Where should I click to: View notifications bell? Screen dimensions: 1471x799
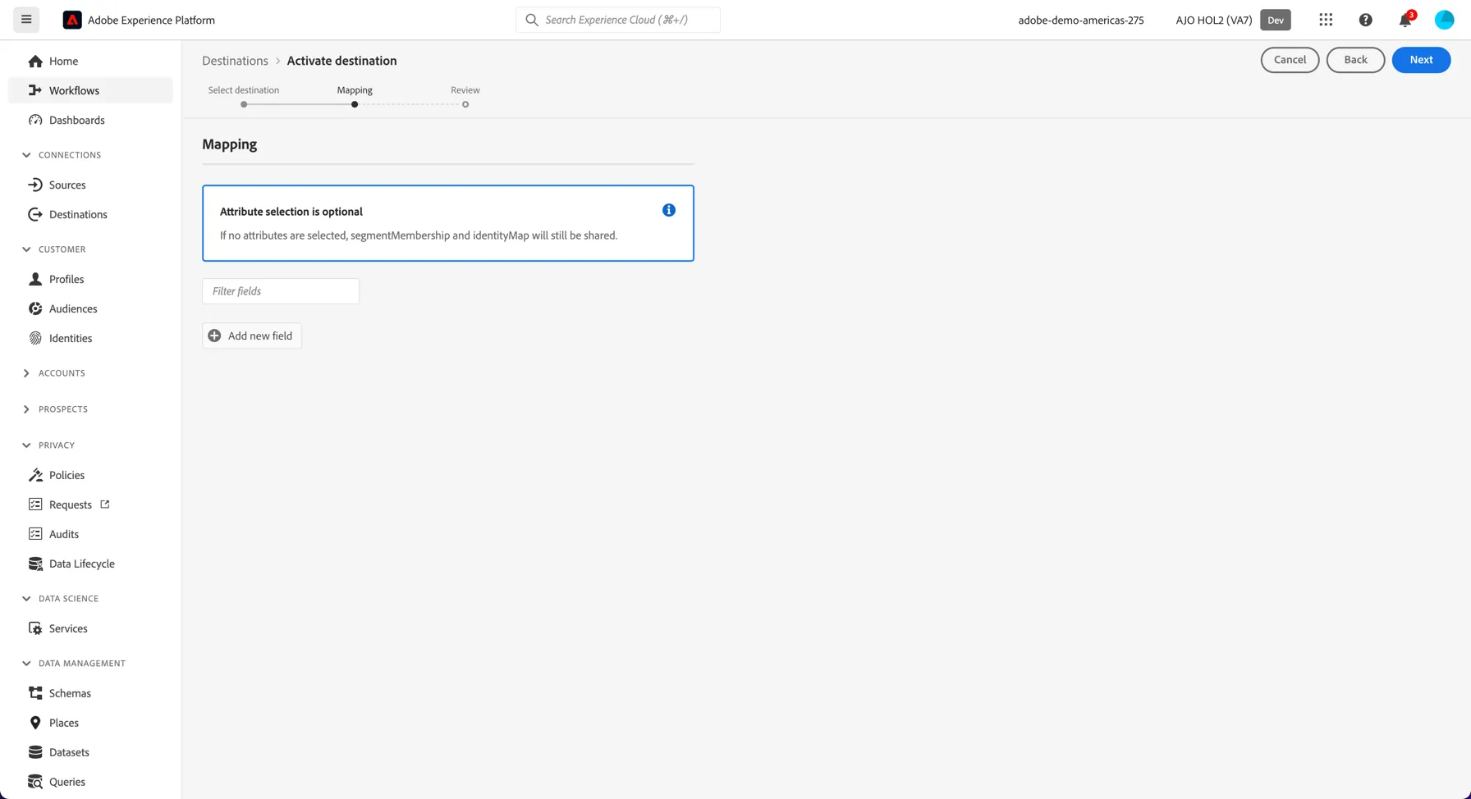1405,20
